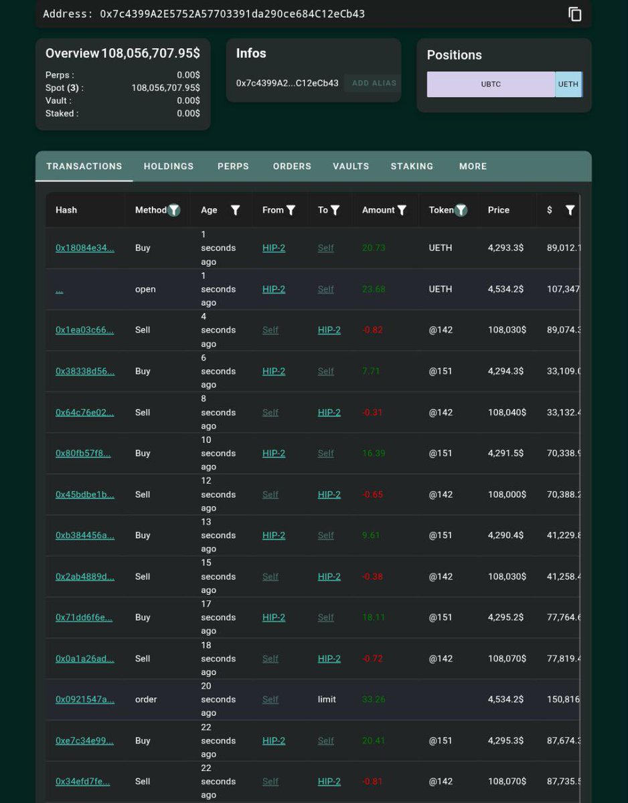628x803 pixels.
Task: Open transaction hash 0x38338d56...
Action: tap(85, 371)
